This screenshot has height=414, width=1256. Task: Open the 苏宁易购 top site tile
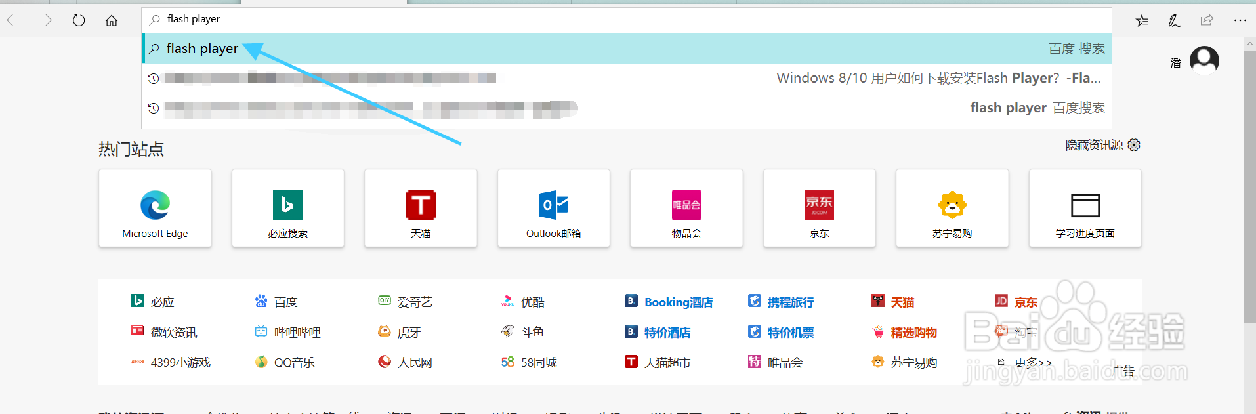click(952, 208)
